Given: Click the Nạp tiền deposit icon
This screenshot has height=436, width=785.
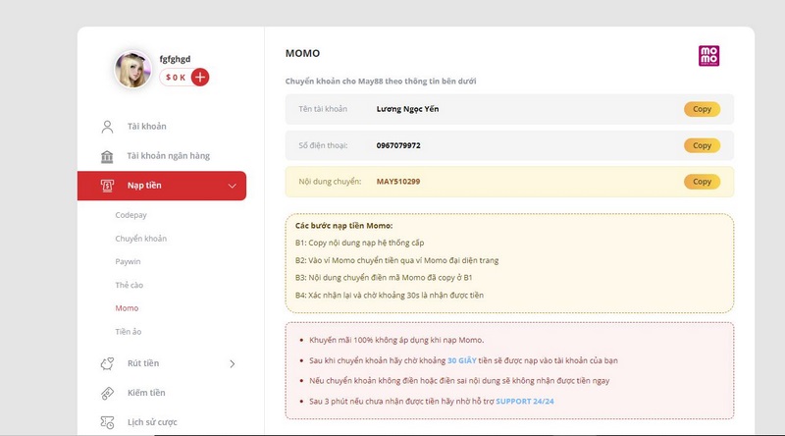Looking at the screenshot, I should [x=107, y=186].
